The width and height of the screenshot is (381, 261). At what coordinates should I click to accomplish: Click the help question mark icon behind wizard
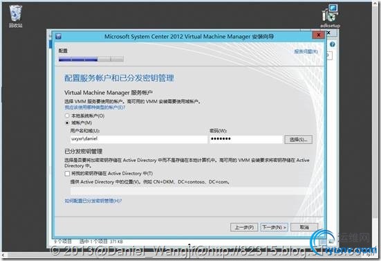(x=333, y=44)
